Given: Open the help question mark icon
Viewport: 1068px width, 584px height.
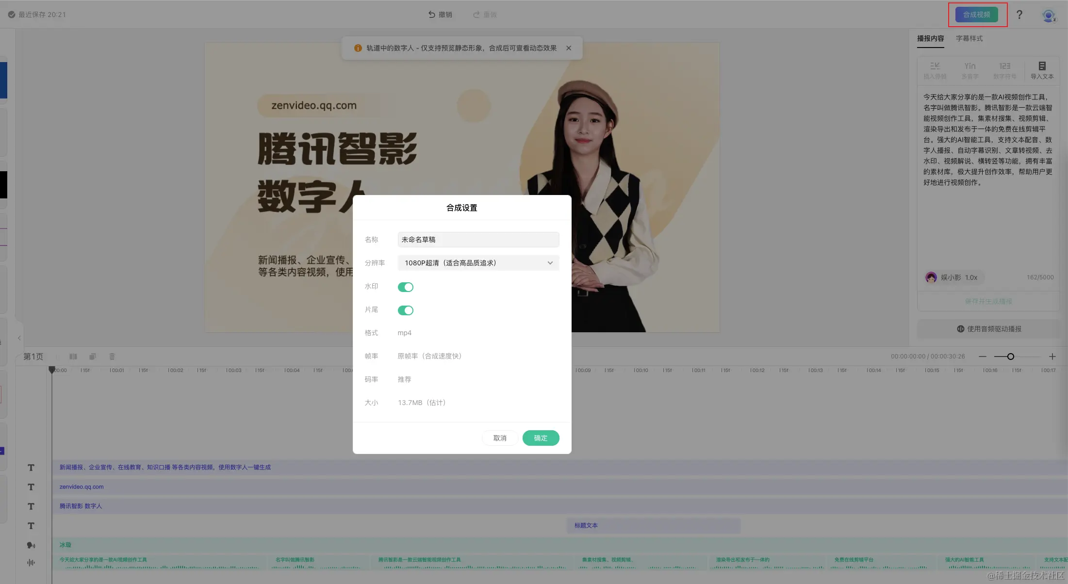Looking at the screenshot, I should pos(1019,15).
